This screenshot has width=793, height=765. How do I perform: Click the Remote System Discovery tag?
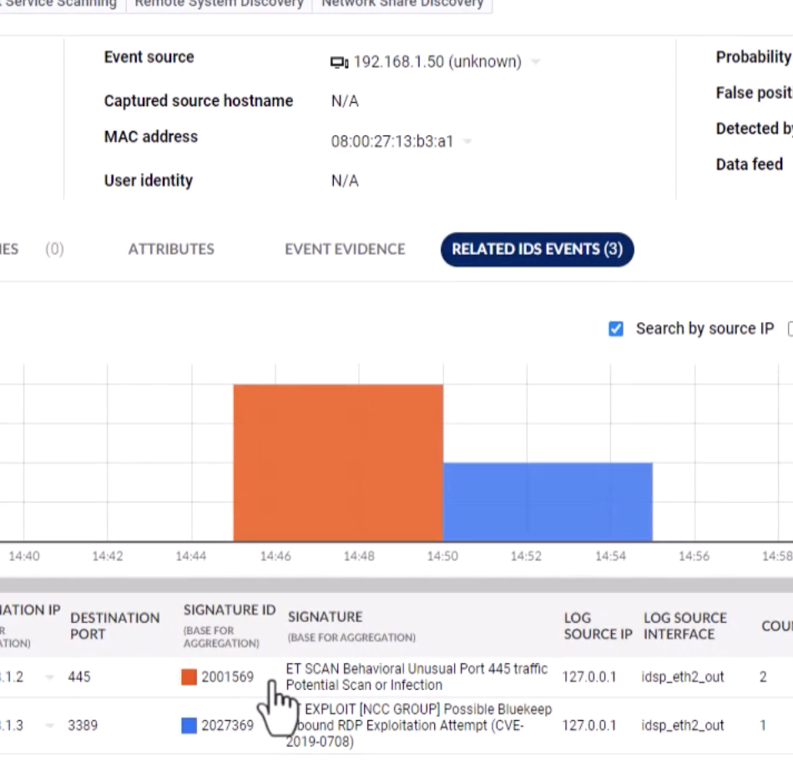[x=219, y=4]
